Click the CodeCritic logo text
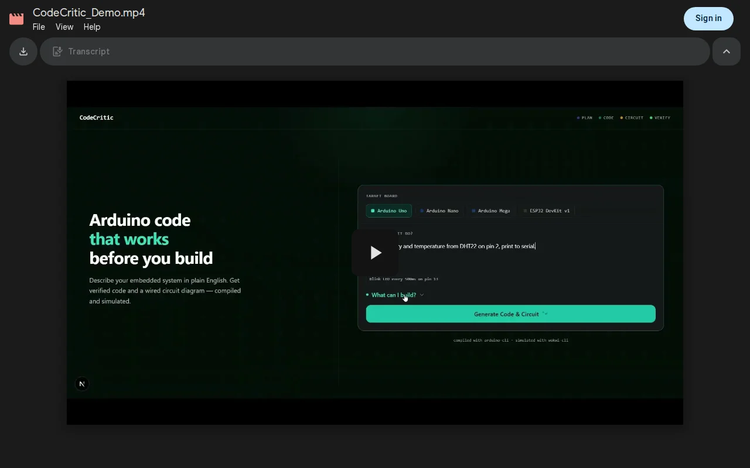The height and width of the screenshot is (468, 750). pos(97,118)
